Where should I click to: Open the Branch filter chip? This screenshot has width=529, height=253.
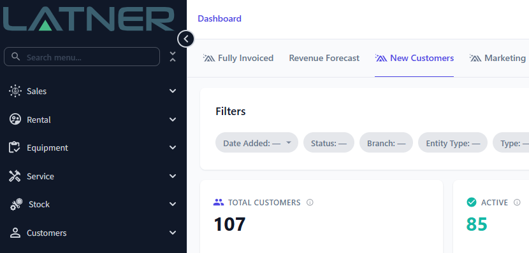(x=386, y=142)
